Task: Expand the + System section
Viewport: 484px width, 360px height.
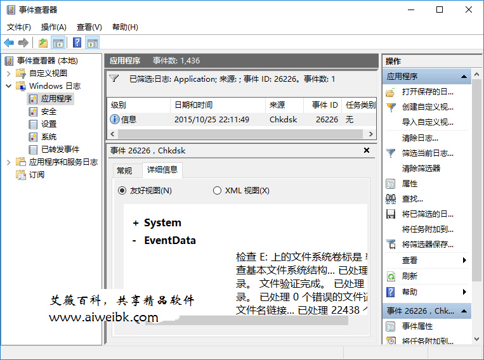Action: click(136, 223)
